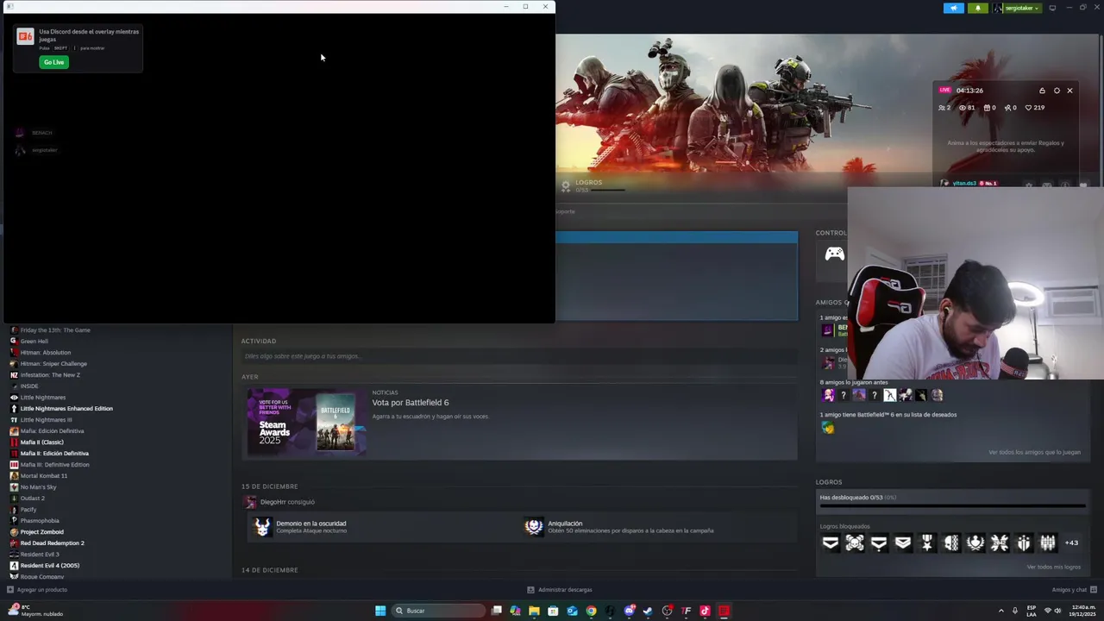
Task: Click 'Agregar un producto' at Steam bottom bar
Action: pos(37,590)
